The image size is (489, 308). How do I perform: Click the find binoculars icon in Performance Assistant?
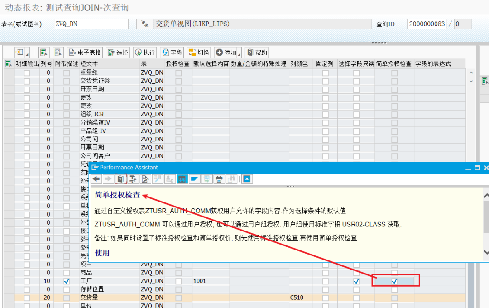point(231,179)
